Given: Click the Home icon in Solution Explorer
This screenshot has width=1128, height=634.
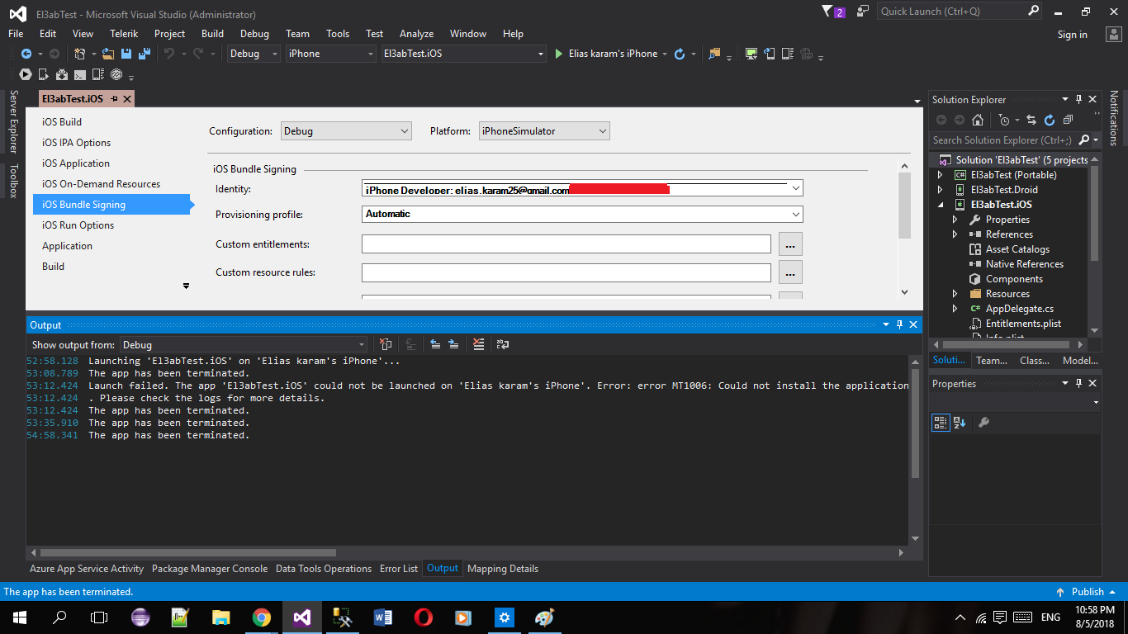Looking at the screenshot, I should pos(978,120).
